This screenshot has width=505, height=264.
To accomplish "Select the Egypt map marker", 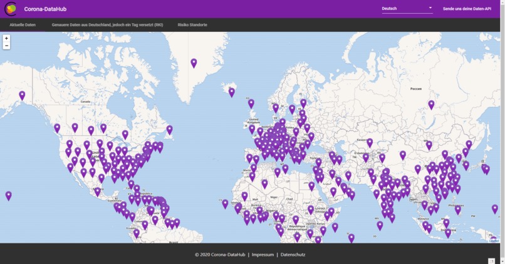I will pos(311,186).
